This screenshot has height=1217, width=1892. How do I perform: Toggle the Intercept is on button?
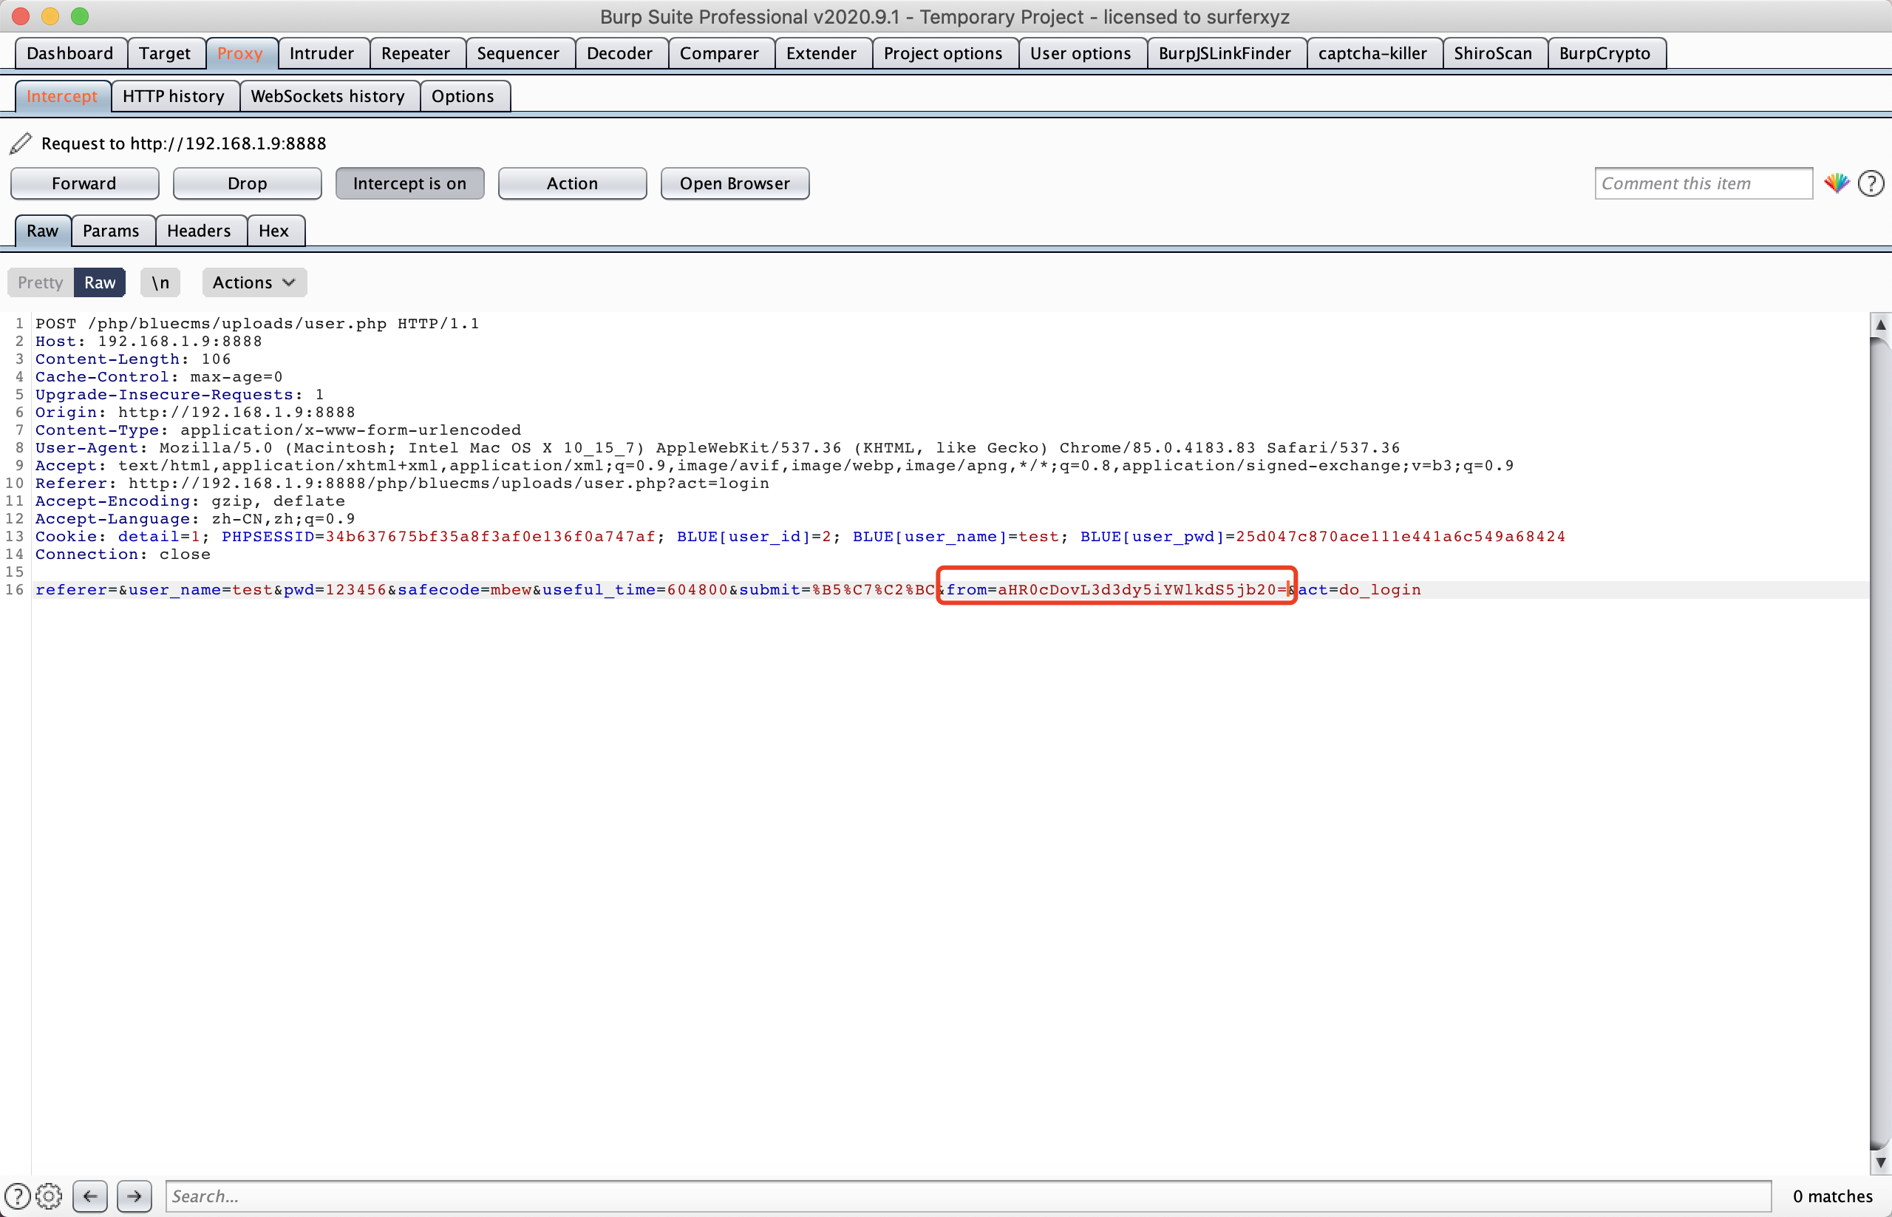click(x=409, y=183)
